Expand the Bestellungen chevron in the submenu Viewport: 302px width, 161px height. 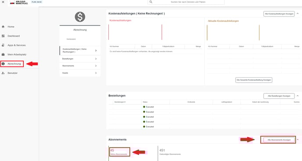[x=96, y=59]
